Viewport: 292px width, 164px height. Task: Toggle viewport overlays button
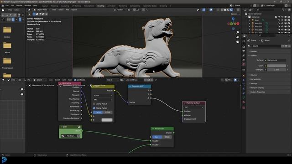tap(211, 10)
